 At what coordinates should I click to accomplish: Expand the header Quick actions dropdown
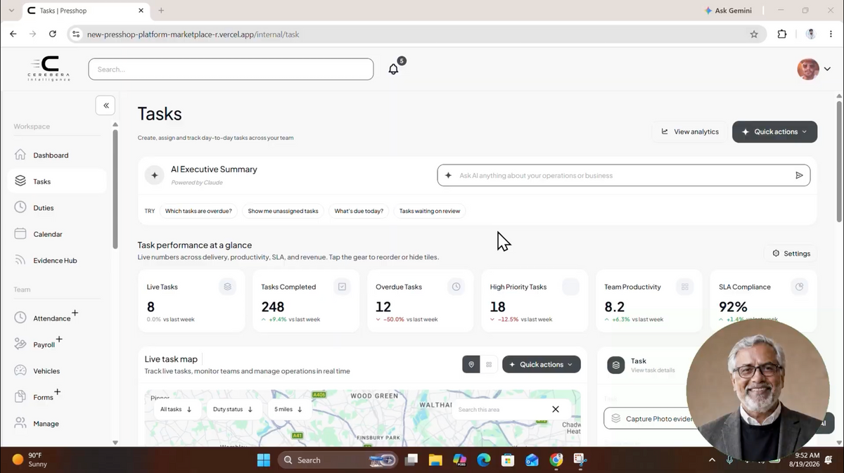click(x=774, y=131)
